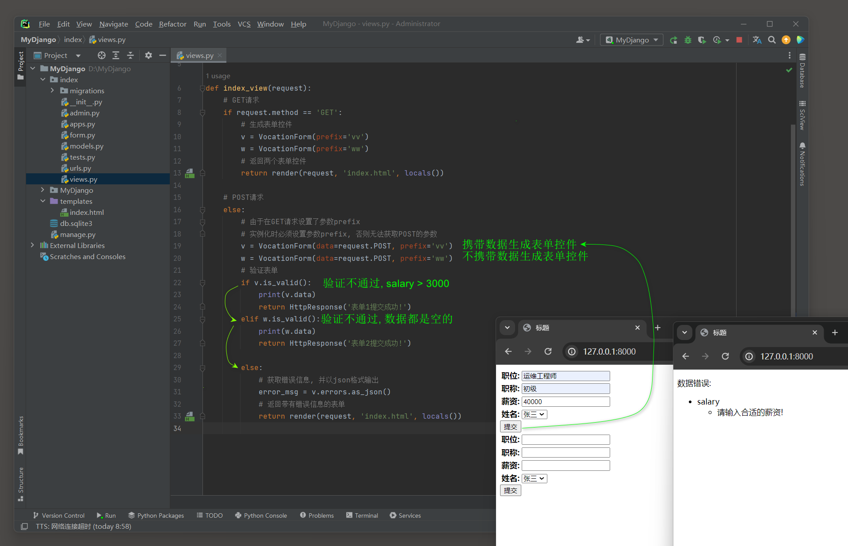Expand External Libraries node
Viewport: 848px width, 546px height.
pyautogui.click(x=33, y=245)
